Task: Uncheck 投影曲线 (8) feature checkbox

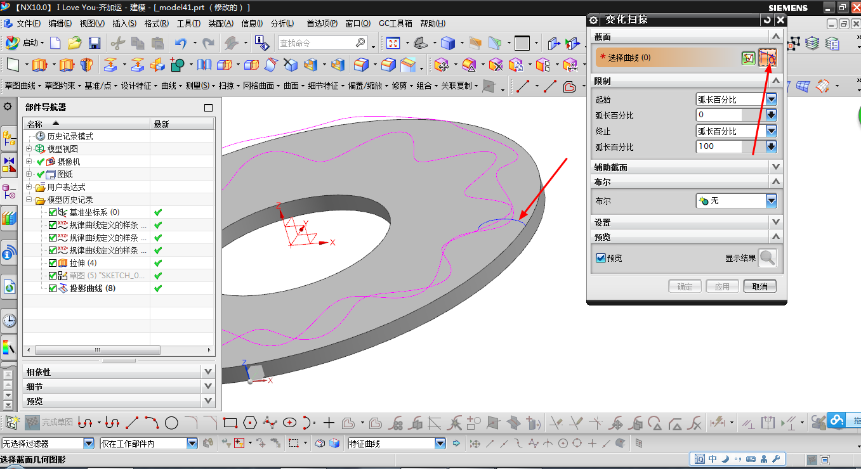Action: point(53,288)
